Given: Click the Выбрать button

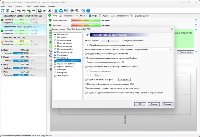Looking at the screenshot, I should click(x=124, y=80).
